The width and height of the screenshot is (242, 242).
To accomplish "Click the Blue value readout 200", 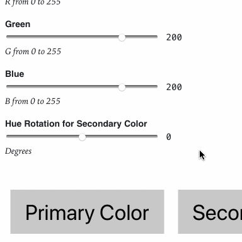I will point(174,88).
